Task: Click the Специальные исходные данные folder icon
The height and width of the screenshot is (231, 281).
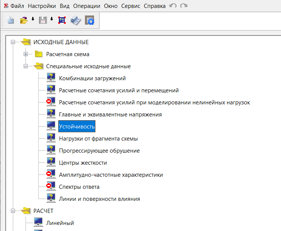Action: click(38, 66)
